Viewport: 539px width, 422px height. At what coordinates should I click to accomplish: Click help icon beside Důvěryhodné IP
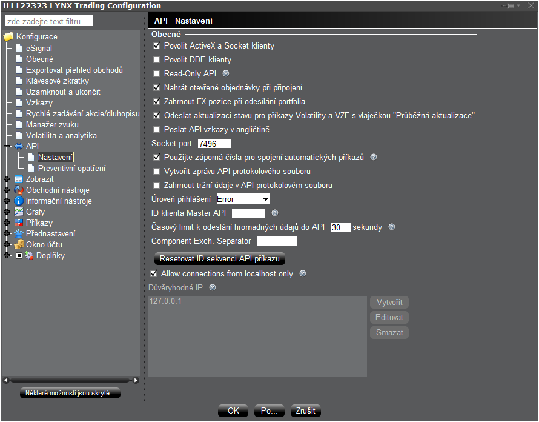coord(213,287)
